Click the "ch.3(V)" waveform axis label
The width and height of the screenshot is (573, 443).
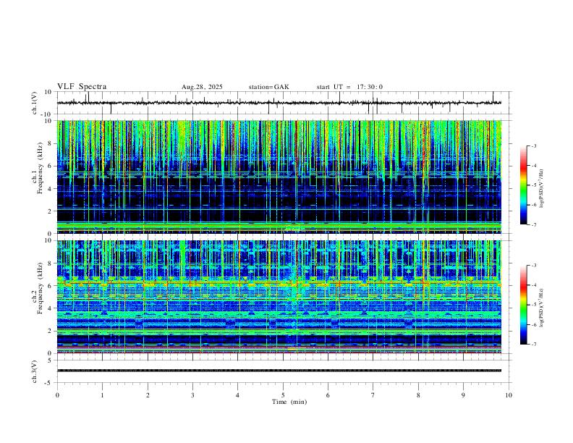point(35,372)
